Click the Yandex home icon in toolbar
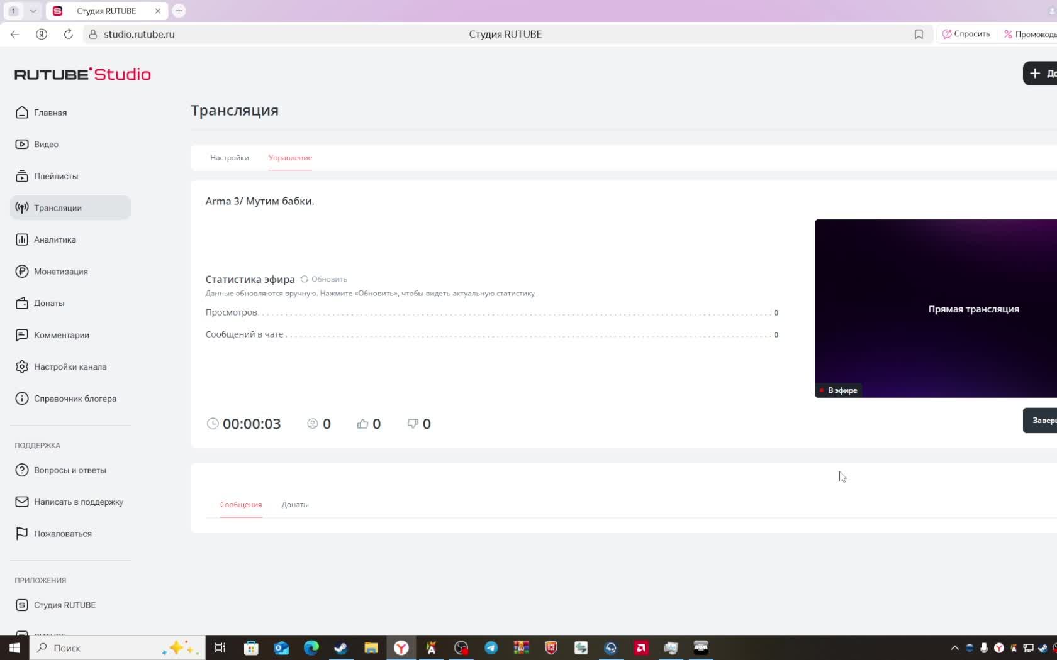Image resolution: width=1057 pixels, height=660 pixels. [x=42, y=34]
